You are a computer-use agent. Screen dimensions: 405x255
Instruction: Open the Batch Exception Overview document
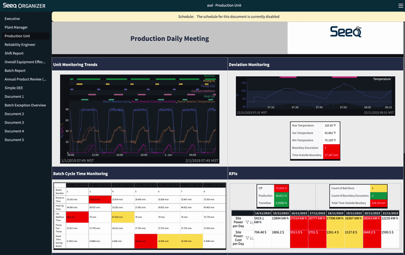point(25,105)
